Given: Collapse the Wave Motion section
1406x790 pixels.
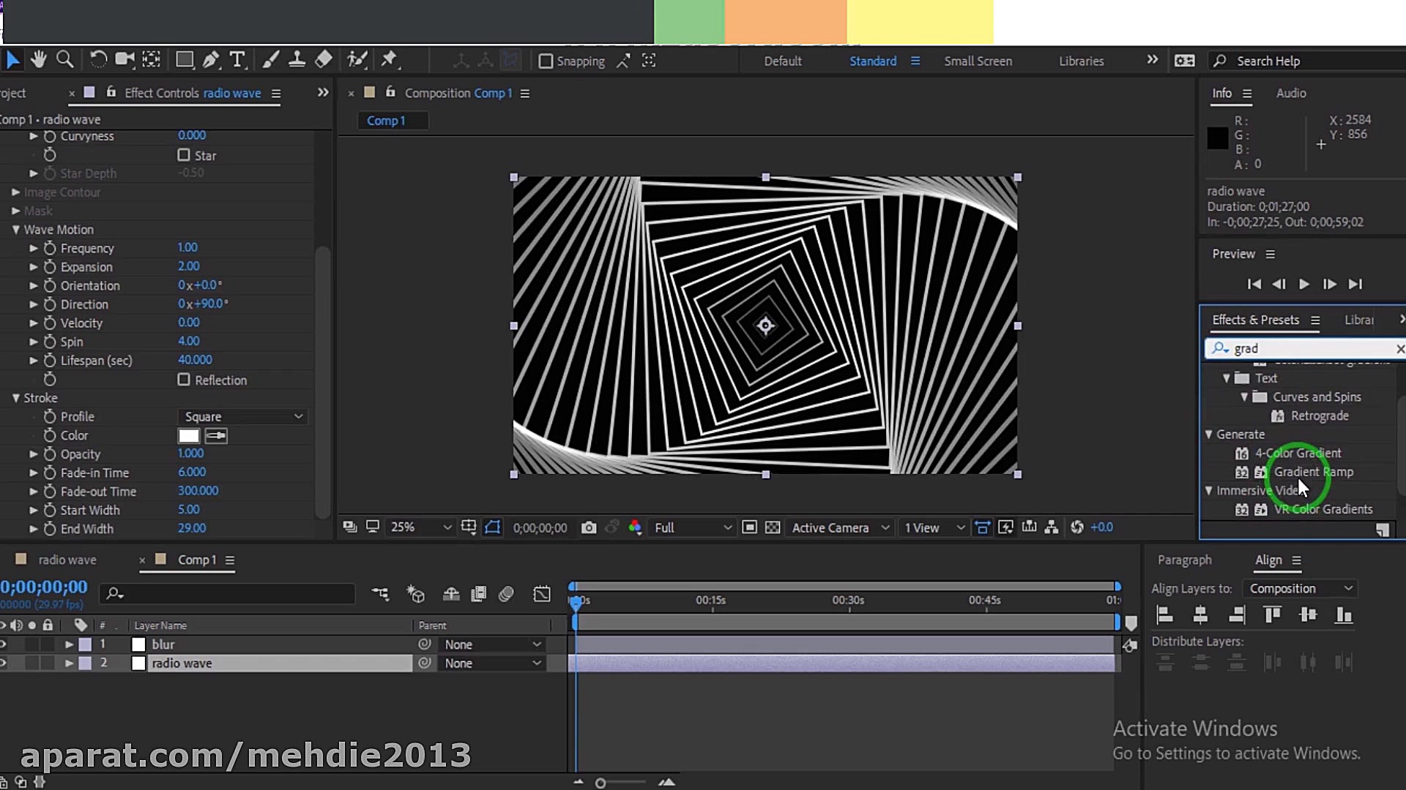Looking at the screenshot, I should pyautogui.click(x=15, y=230).
